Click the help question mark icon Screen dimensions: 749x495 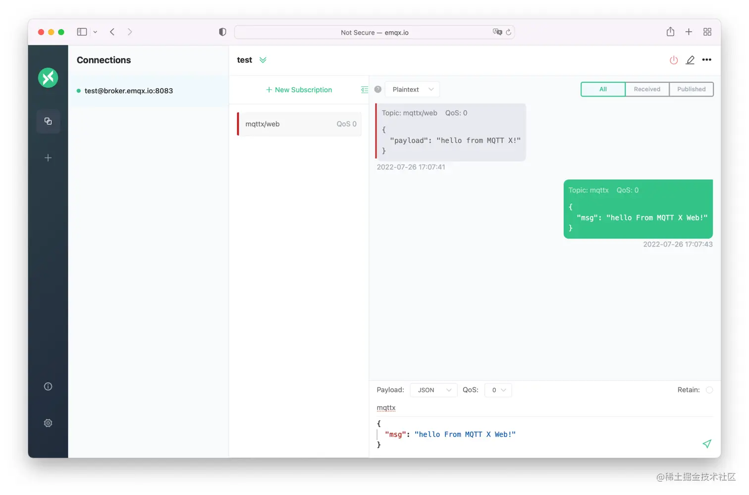pyautogui.click(x=378, y=89)
